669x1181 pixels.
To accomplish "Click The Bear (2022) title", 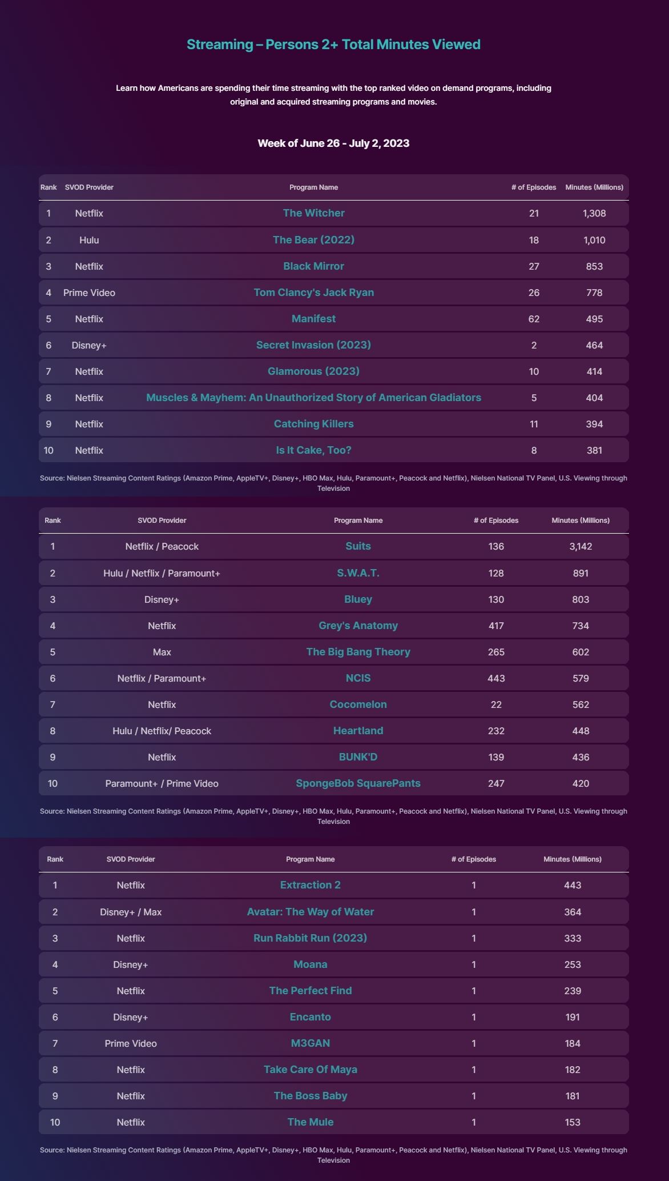I will click(313, 240).
